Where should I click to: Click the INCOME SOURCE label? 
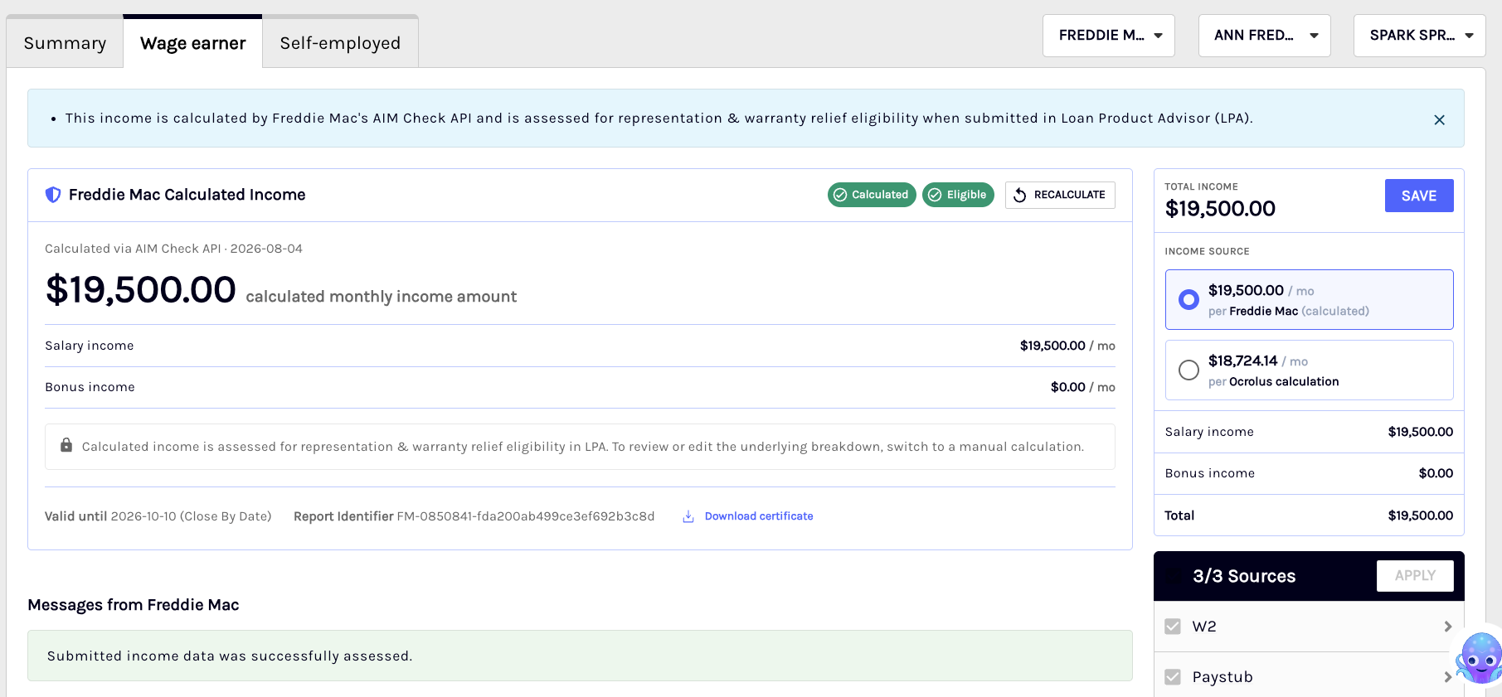click(1207, 251)
